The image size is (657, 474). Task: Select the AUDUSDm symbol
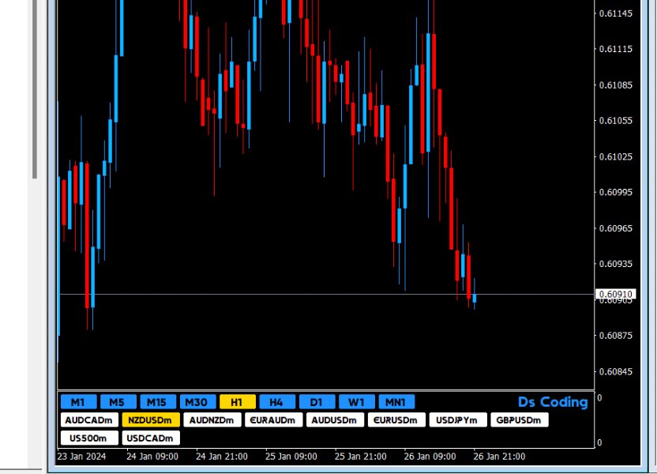coord(335,420)
